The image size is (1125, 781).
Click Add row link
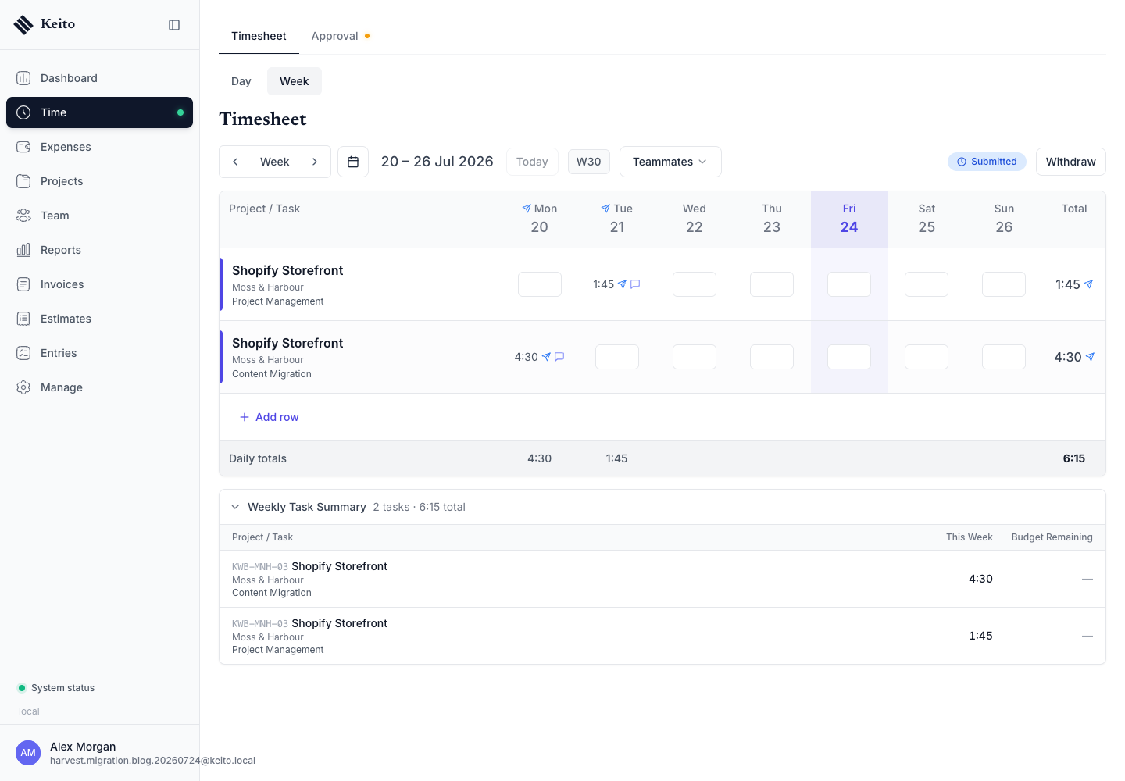pos(269,417)
